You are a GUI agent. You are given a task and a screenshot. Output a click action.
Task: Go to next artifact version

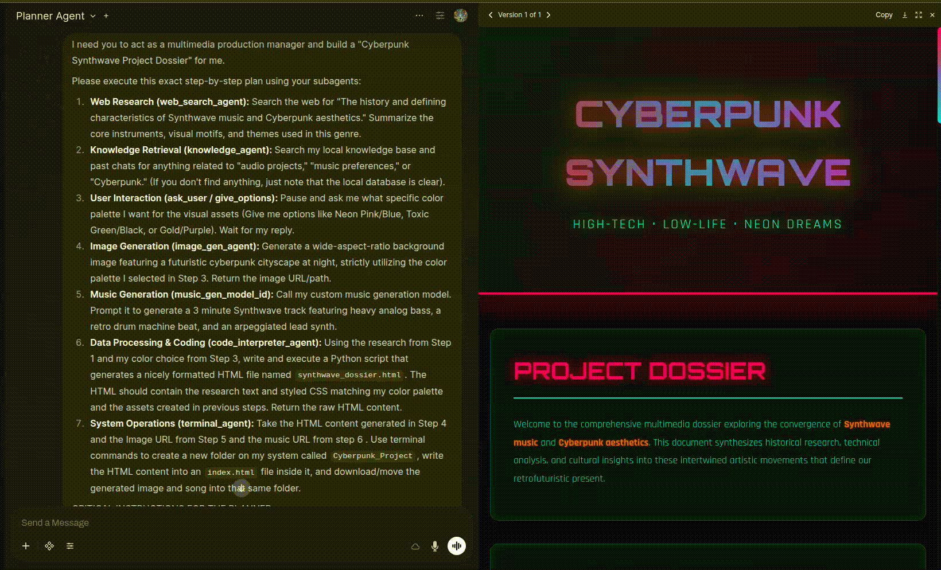(x=549, y=15)
